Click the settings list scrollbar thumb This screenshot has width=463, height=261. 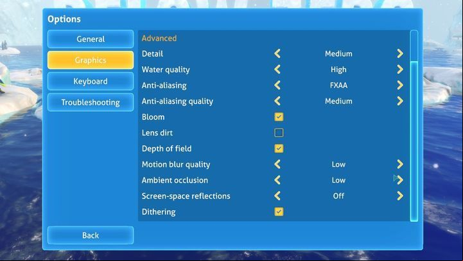(414, 141)
